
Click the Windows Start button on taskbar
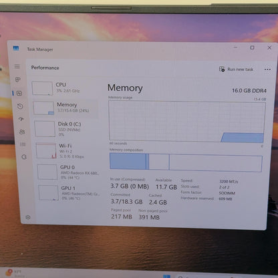pos(166,277)
